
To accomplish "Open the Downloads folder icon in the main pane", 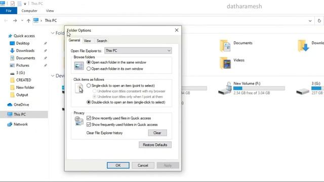I will pos(303,45).
